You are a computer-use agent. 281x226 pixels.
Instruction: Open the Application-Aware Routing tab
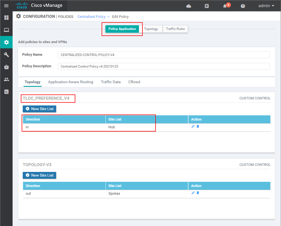(x=70, y=82)
